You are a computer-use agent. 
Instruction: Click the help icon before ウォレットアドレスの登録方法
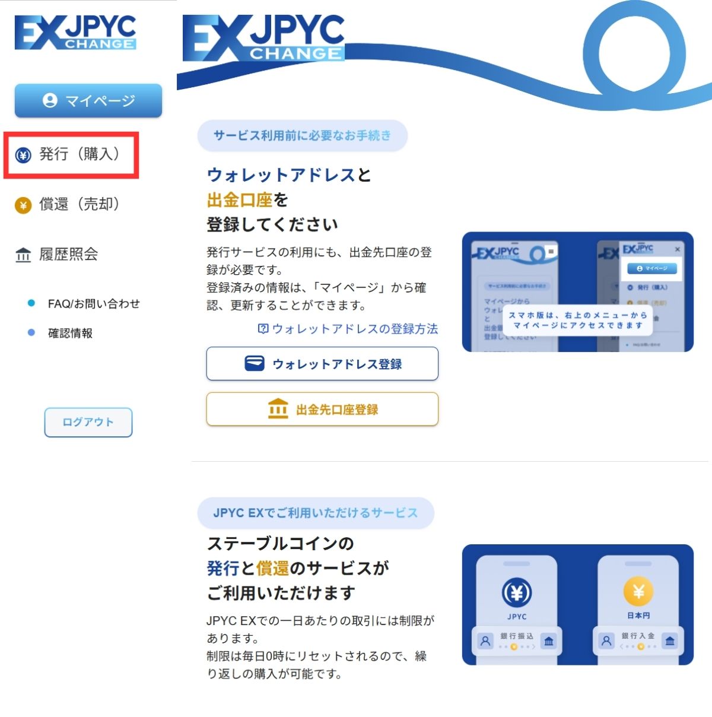coord(263,329)
